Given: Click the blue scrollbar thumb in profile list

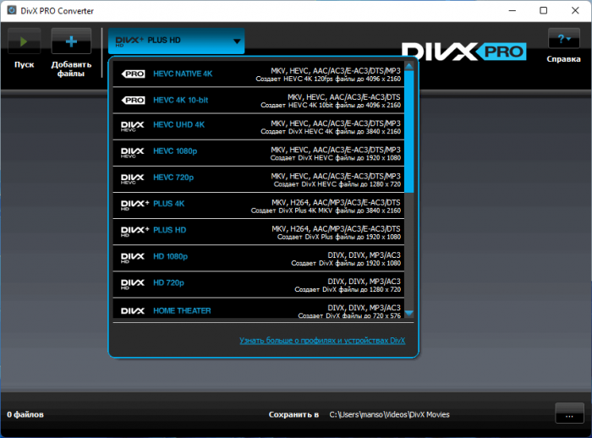Looking at the screenshot, I should point(408,132).
